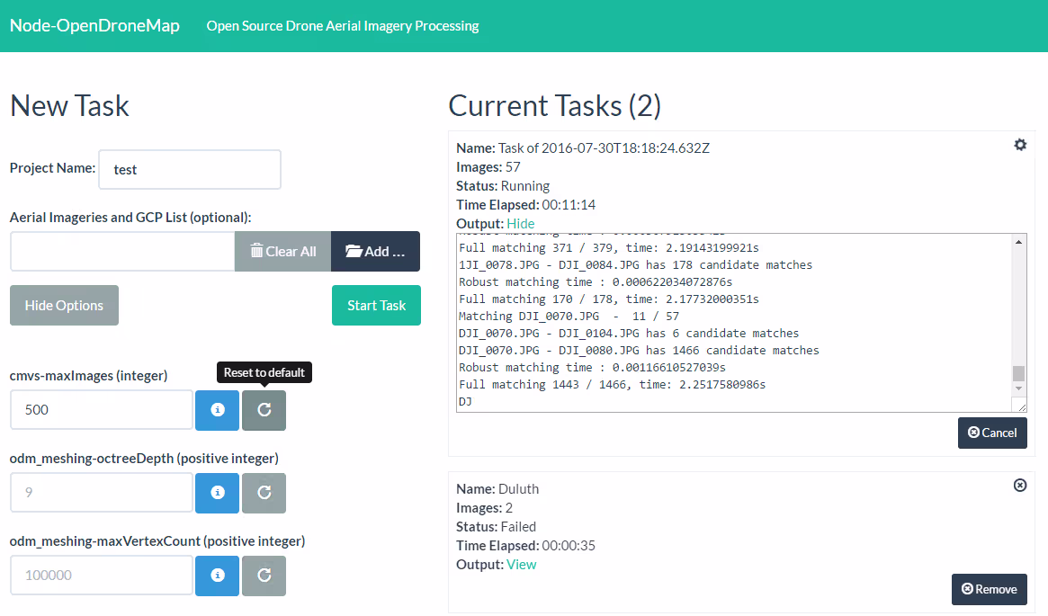Click the 'Status: Running' text
This screenshot has height=616, width=1048.
503,186
